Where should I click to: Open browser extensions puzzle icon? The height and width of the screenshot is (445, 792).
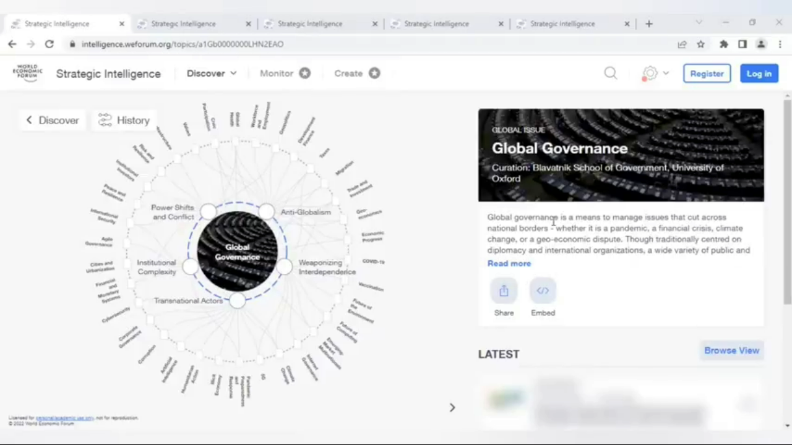723,44
